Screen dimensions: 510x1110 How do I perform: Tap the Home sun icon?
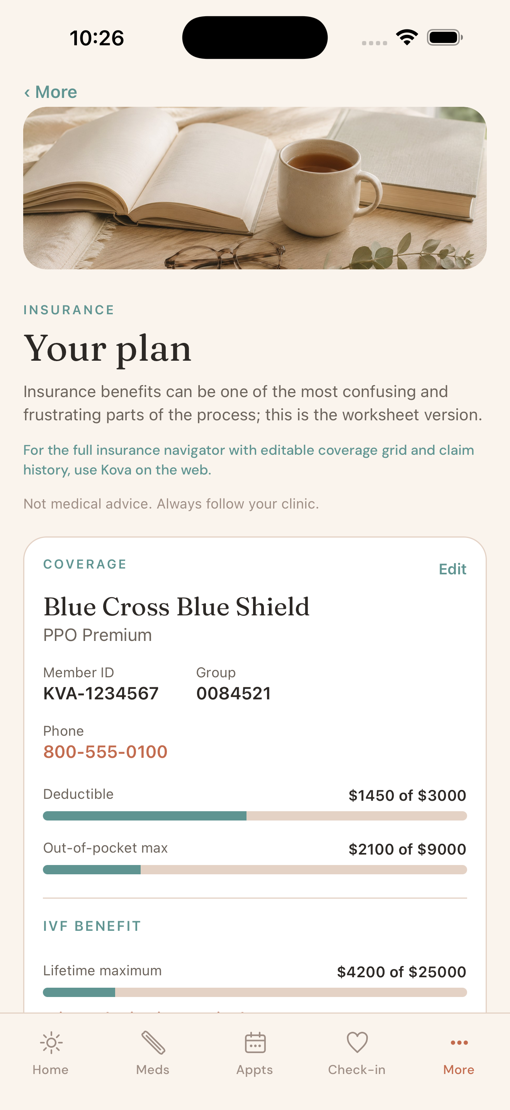point(51,1043)
